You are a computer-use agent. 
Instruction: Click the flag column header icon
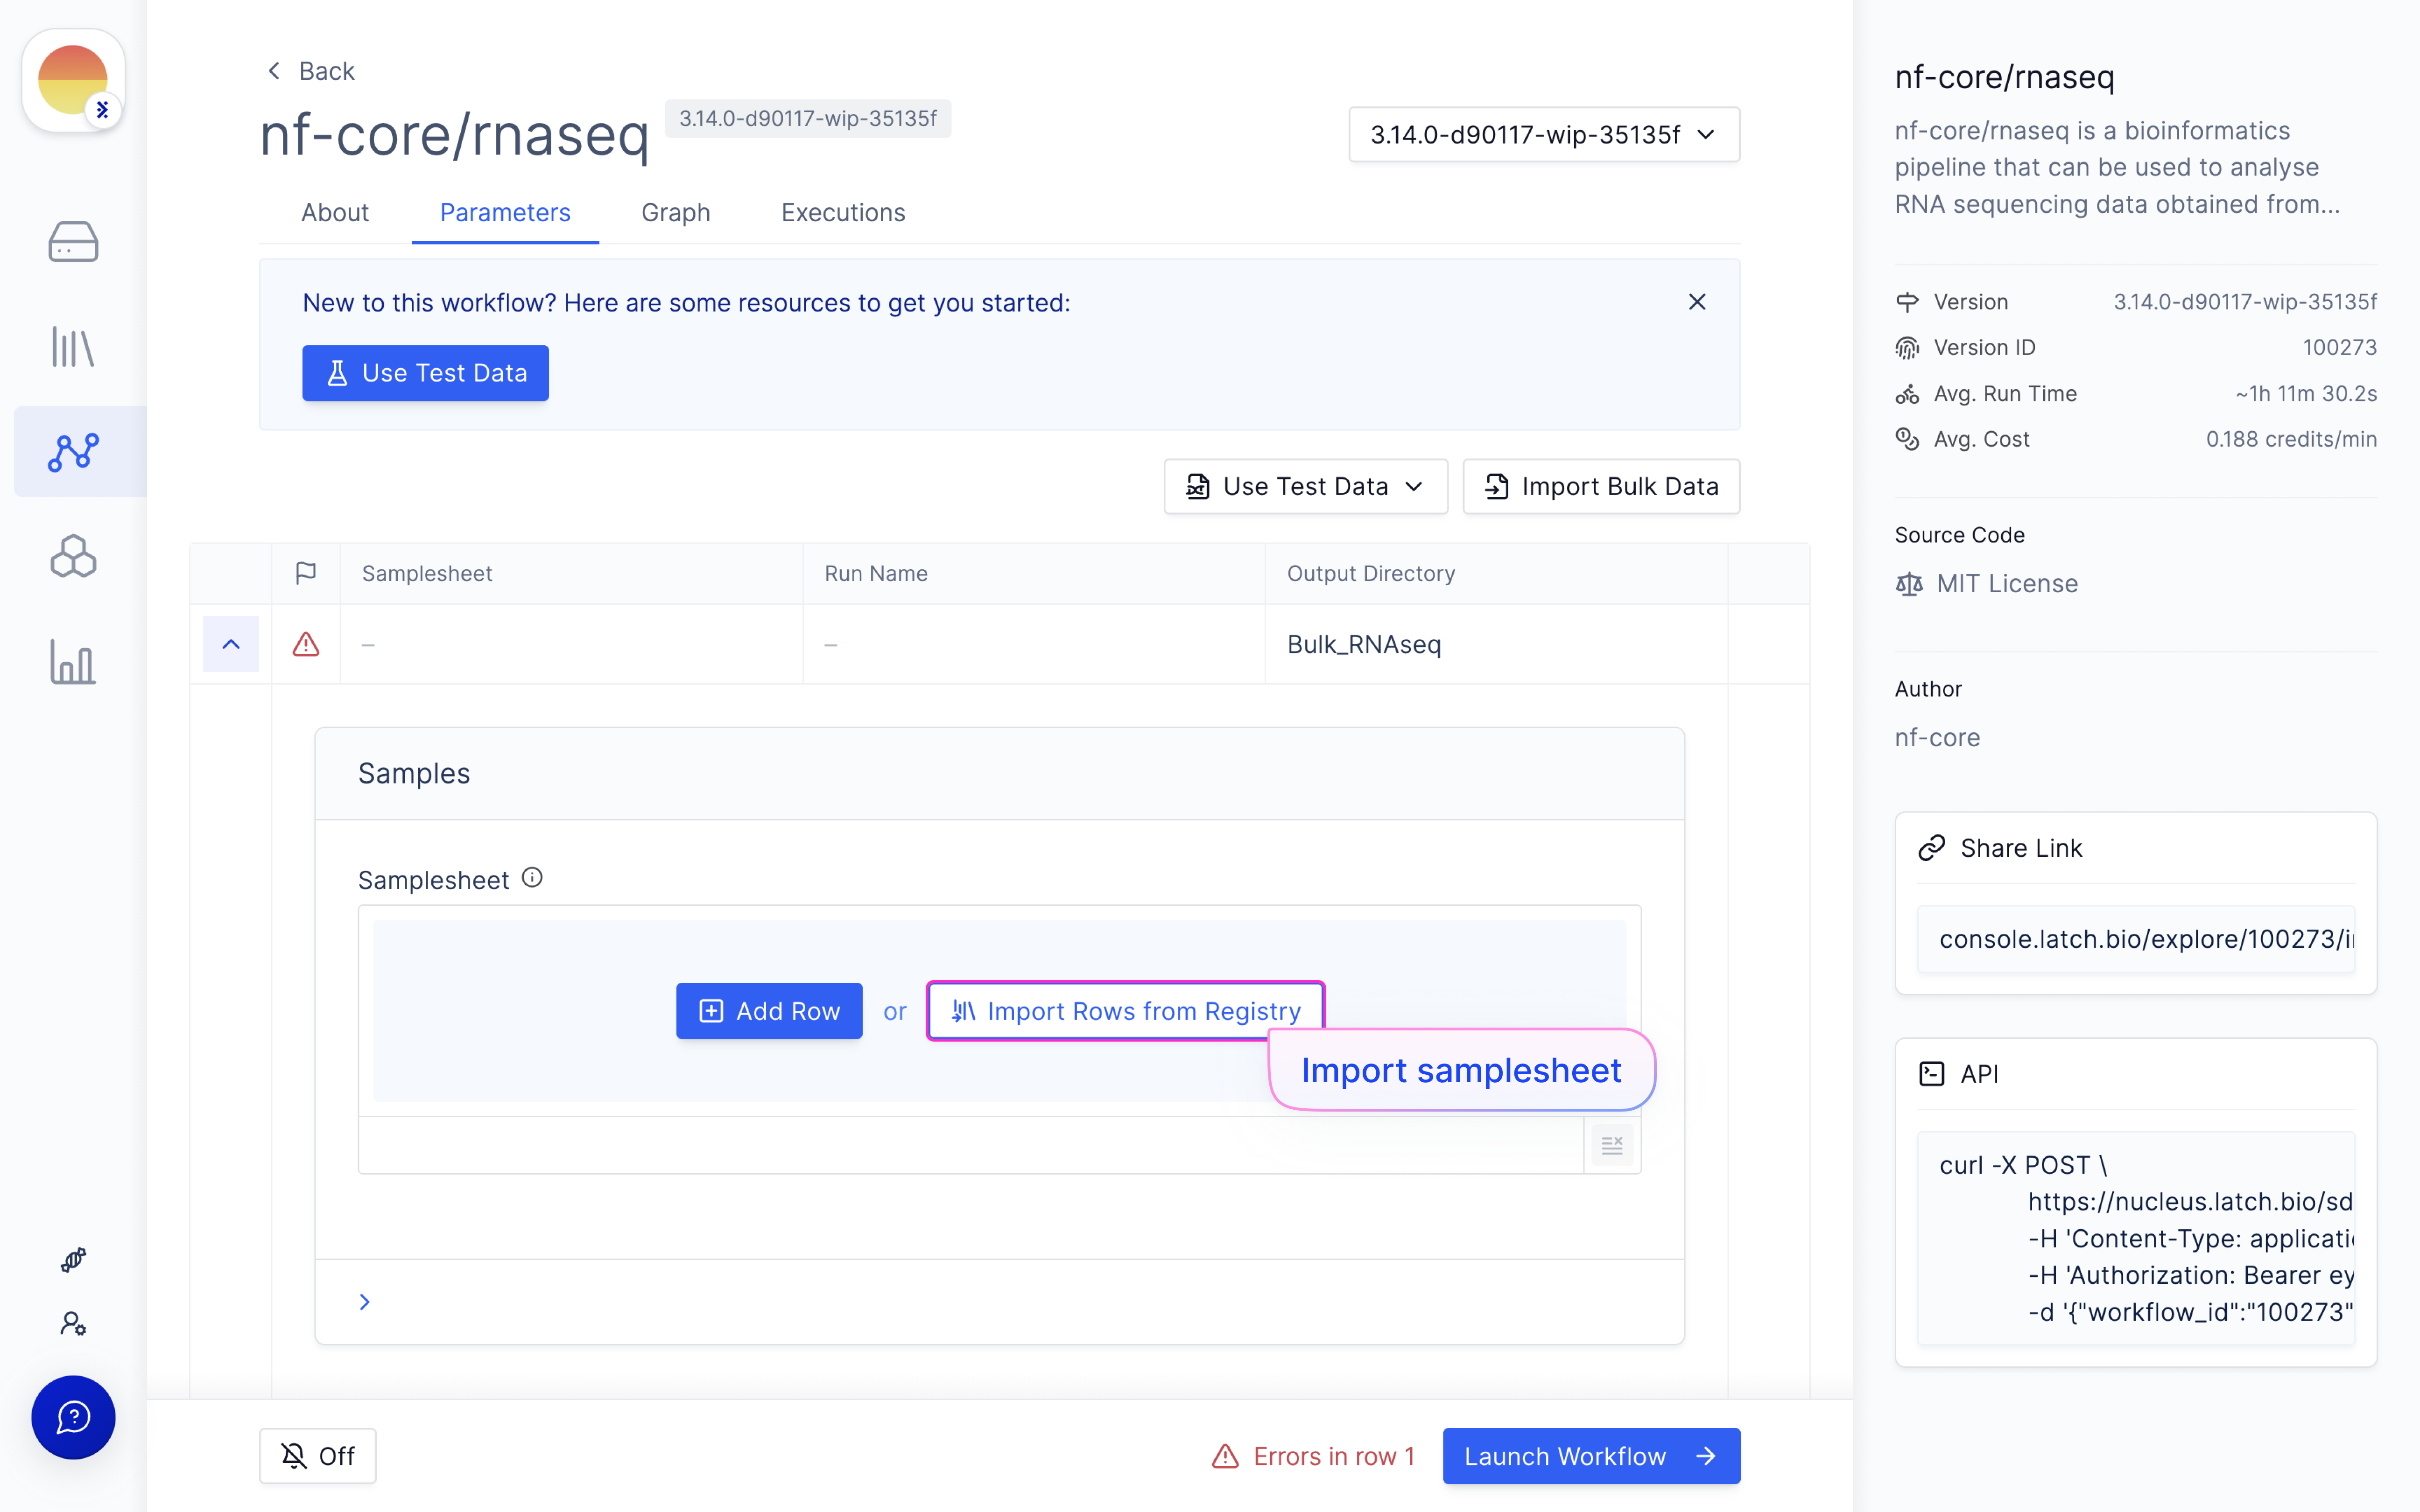306,573
